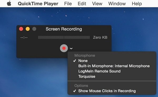The image size is (158, 97).
Task: Click the Screen Recording title bar
Action: coord(64,29)
